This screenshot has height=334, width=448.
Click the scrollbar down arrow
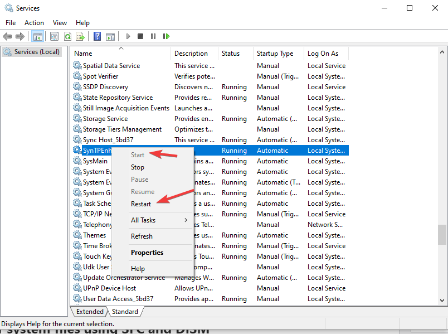click(442, 301)
